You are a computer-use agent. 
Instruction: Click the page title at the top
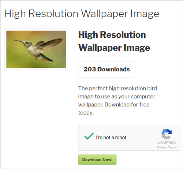(82, 14)
